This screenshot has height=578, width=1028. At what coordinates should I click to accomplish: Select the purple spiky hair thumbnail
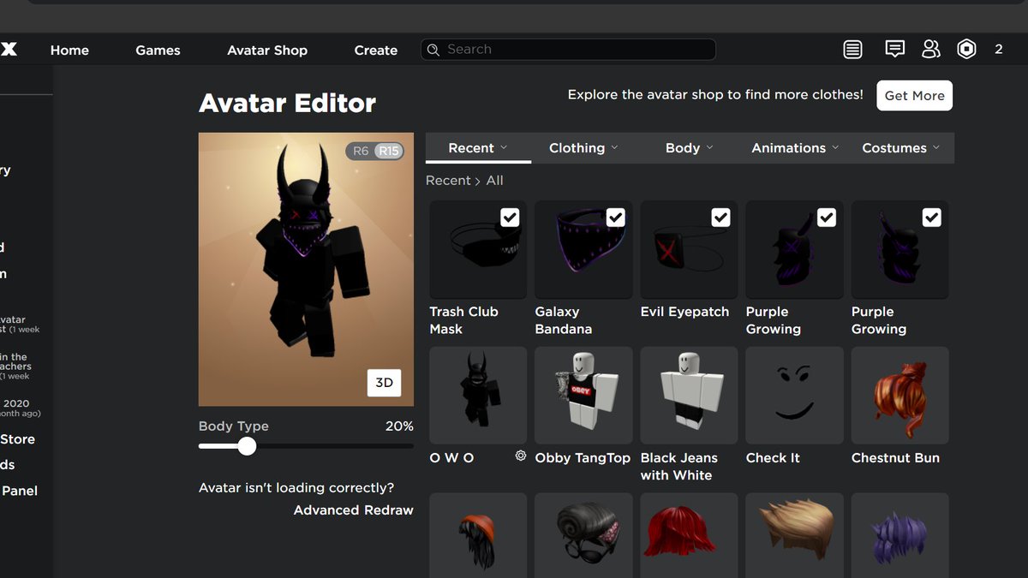click(x=899, y=535)
